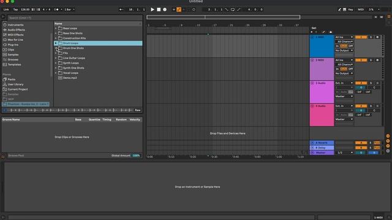This screenshot has height=220, width=392.
Task: Open the Clips browser category
Action: [x=11, y=50]
